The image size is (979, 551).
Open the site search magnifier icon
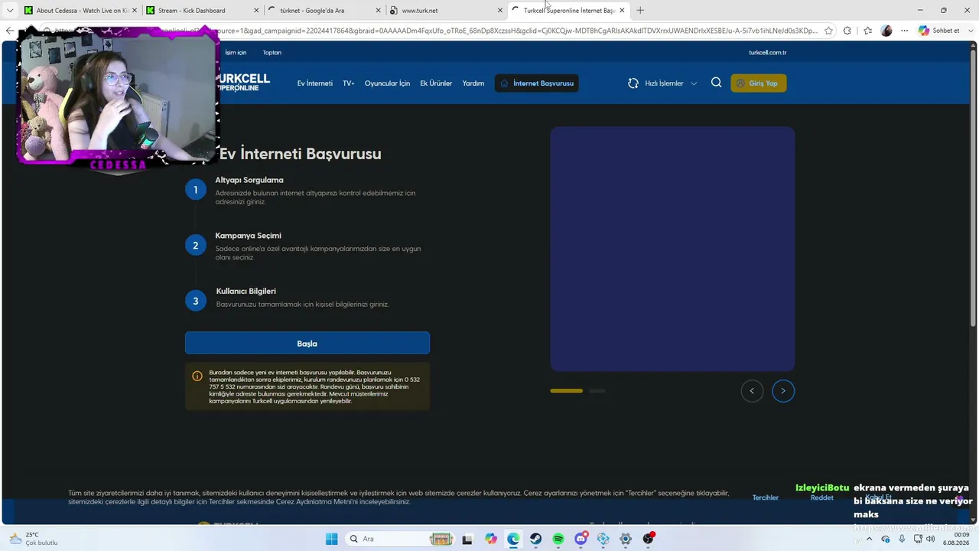pyautogui.click(x=716, y=83)
